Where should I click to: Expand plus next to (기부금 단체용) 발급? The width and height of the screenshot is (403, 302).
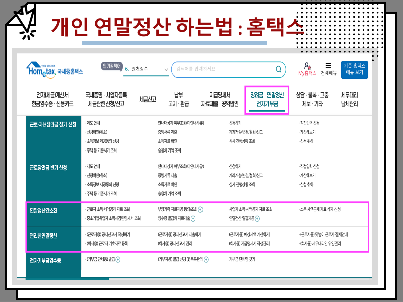click(x=118, y=259)
